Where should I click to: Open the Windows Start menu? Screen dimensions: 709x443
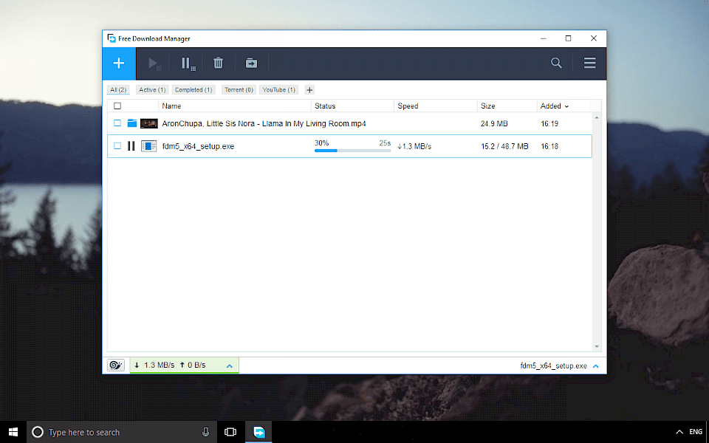13,432
